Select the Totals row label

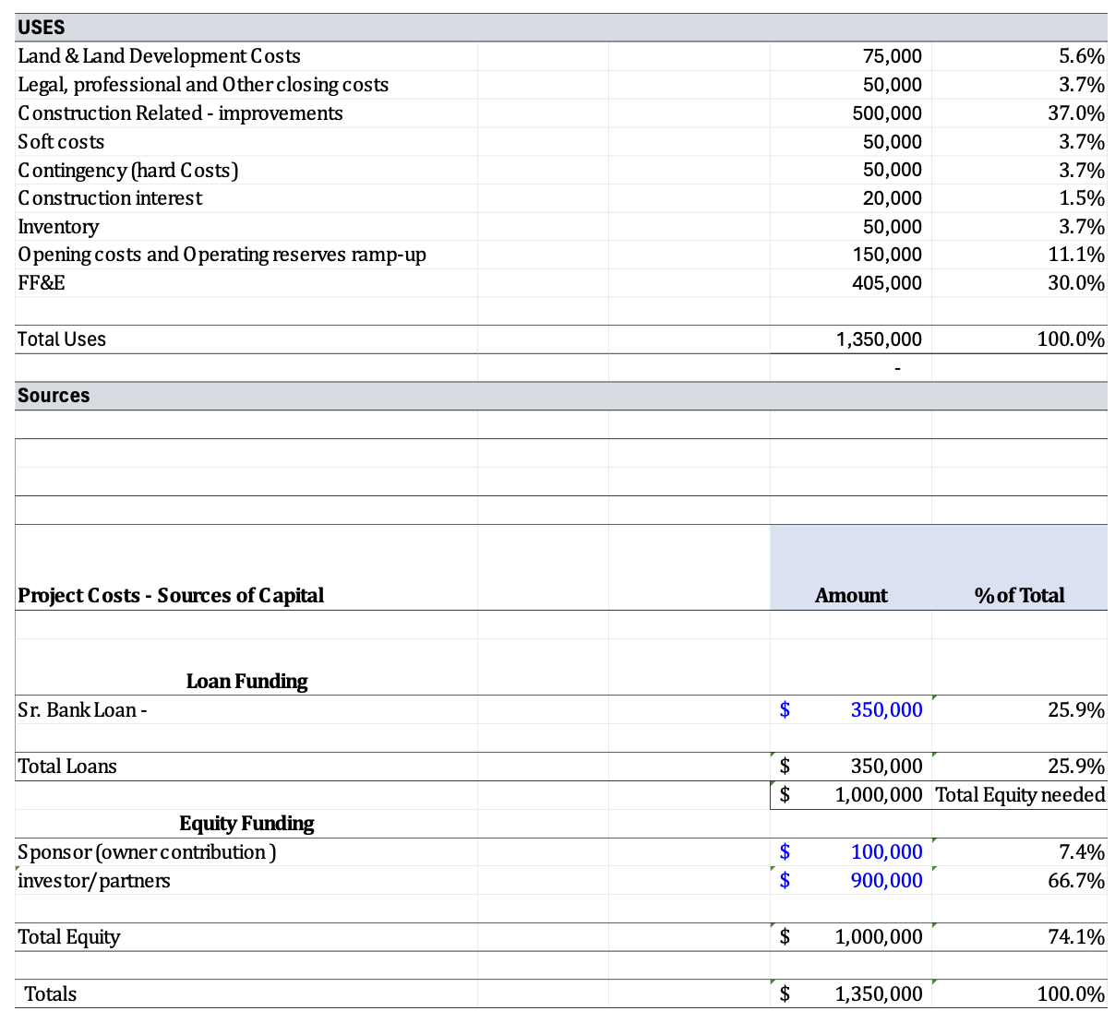(x=51, y=994)
